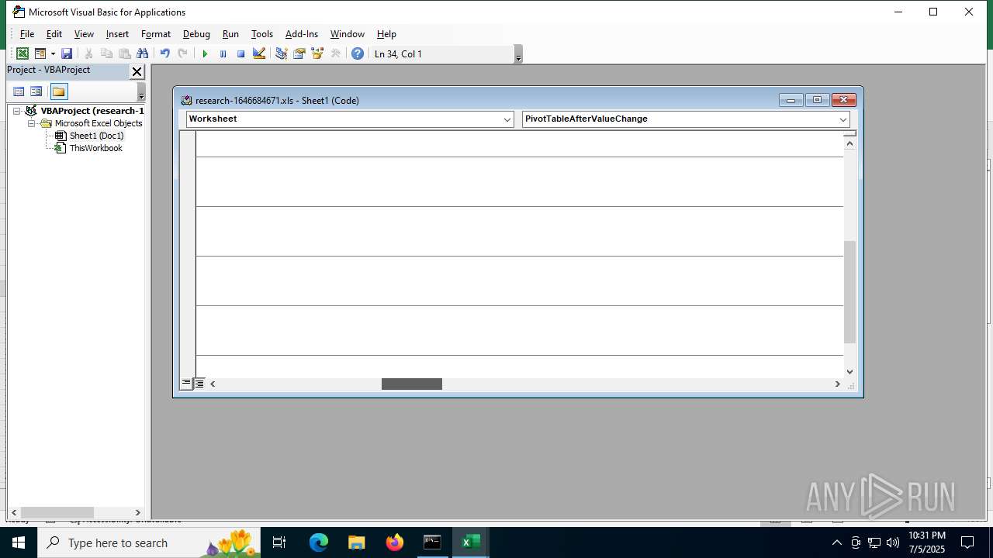Open the Run menu

point(230,34)
